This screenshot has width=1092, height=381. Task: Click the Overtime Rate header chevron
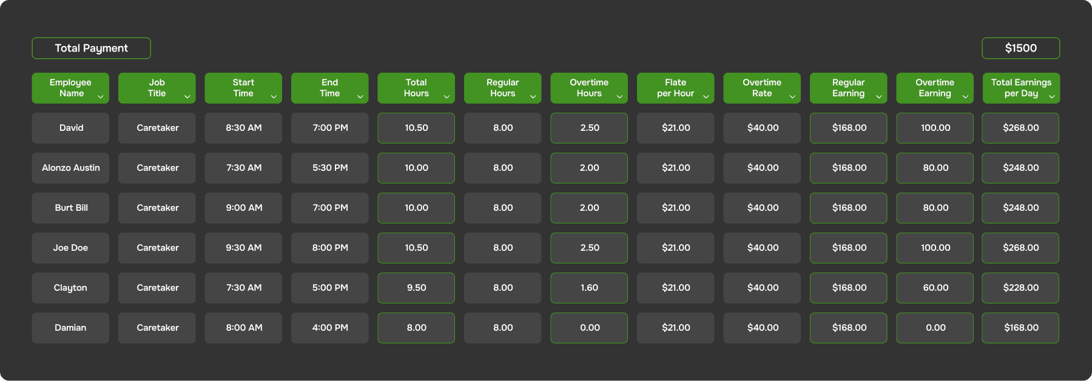click(792, 97)
